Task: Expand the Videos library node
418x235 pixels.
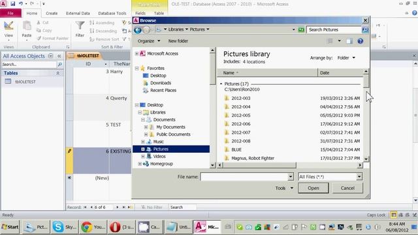Action: (143, 157)
